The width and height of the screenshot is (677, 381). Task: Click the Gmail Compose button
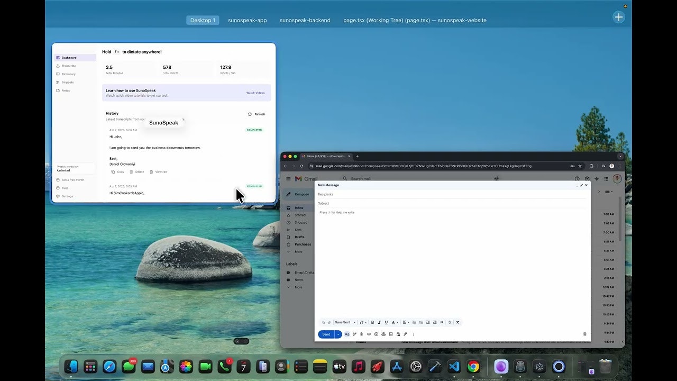point(298,194)
